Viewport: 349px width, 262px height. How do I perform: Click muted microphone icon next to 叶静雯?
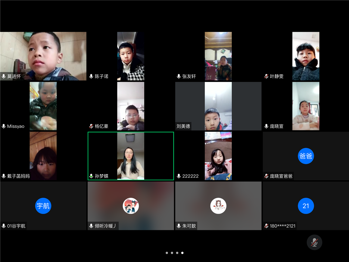(266, 76)
